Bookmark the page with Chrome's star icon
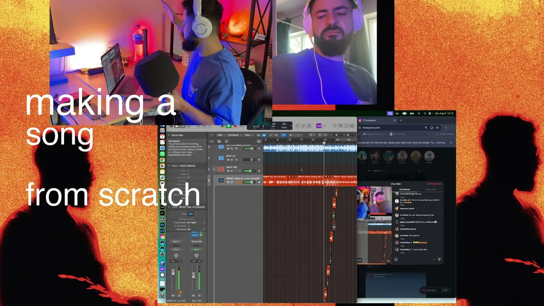 coord(437,127)
